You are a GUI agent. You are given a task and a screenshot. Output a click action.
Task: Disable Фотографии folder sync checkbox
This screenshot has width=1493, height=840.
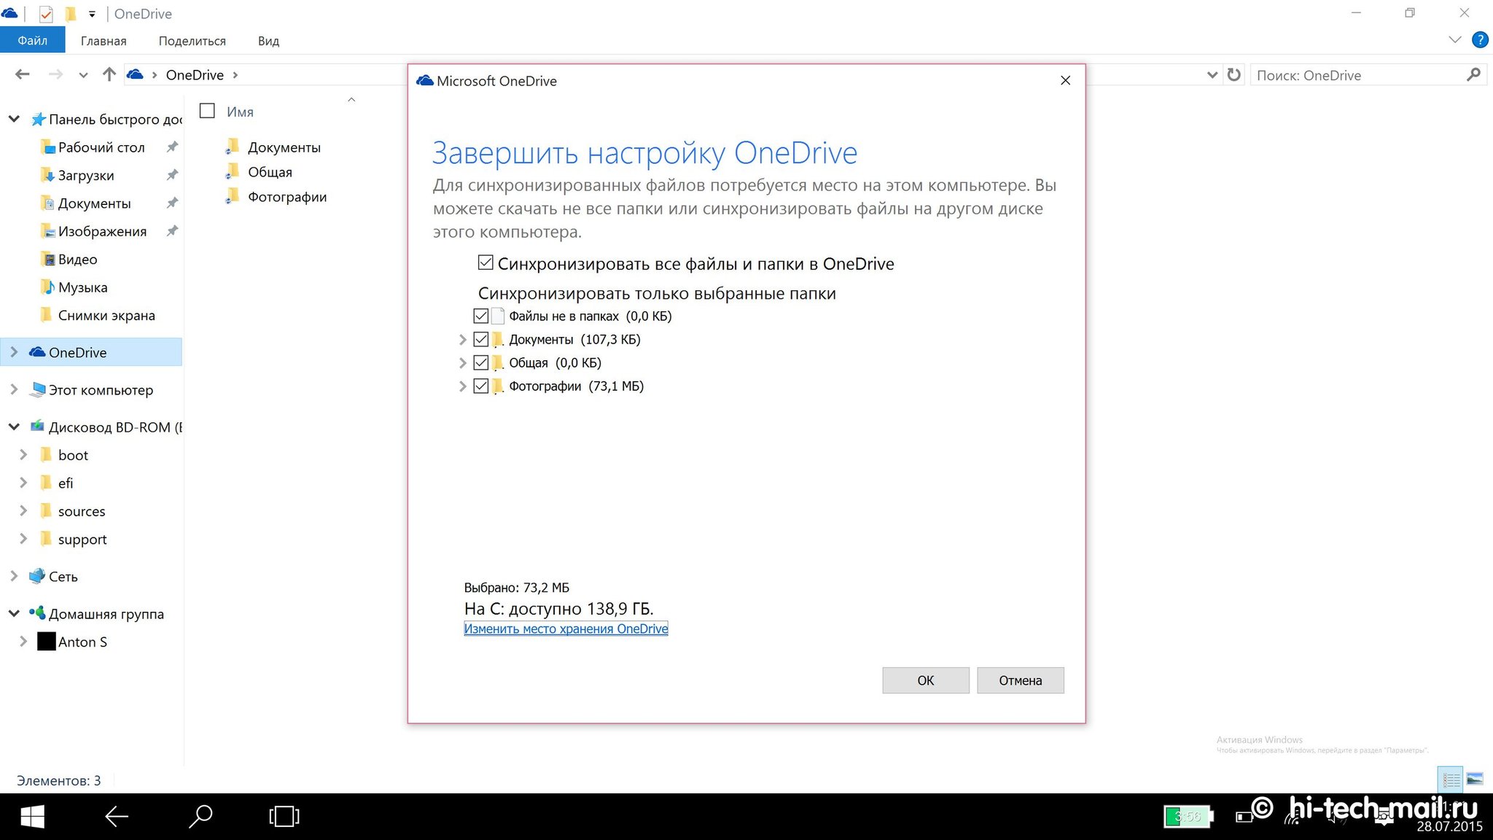[480, 386]
